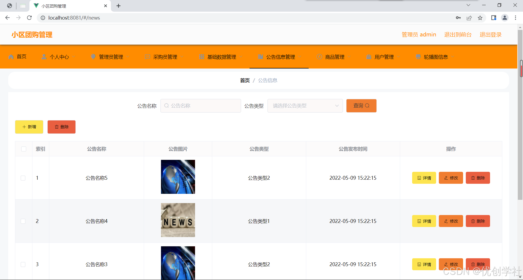Open the browser three-dot menu
The height and width of the screenshot is (280, 523).
[x=515, y=18]
